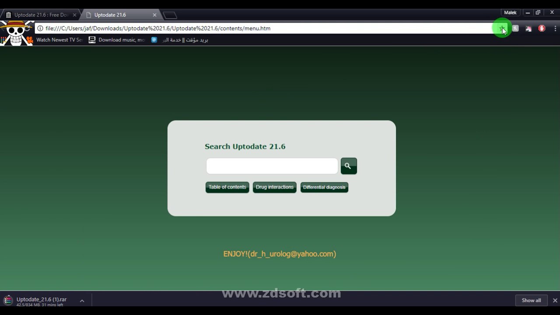Click the rar file icon in downloads bar
Screen dimensions: 560x315
click(x=8, y=301)
